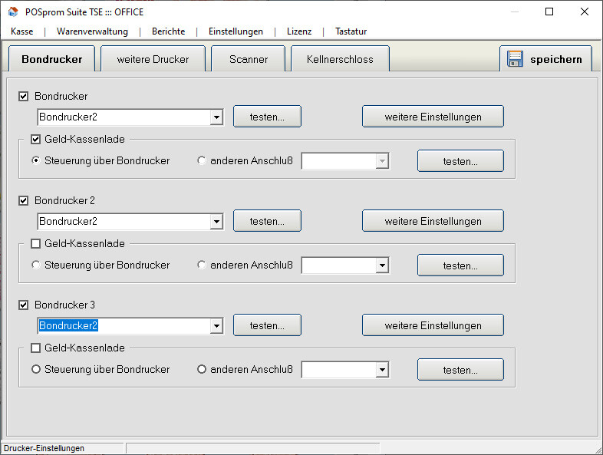Open the Einstellungen menu

(236, 31)
